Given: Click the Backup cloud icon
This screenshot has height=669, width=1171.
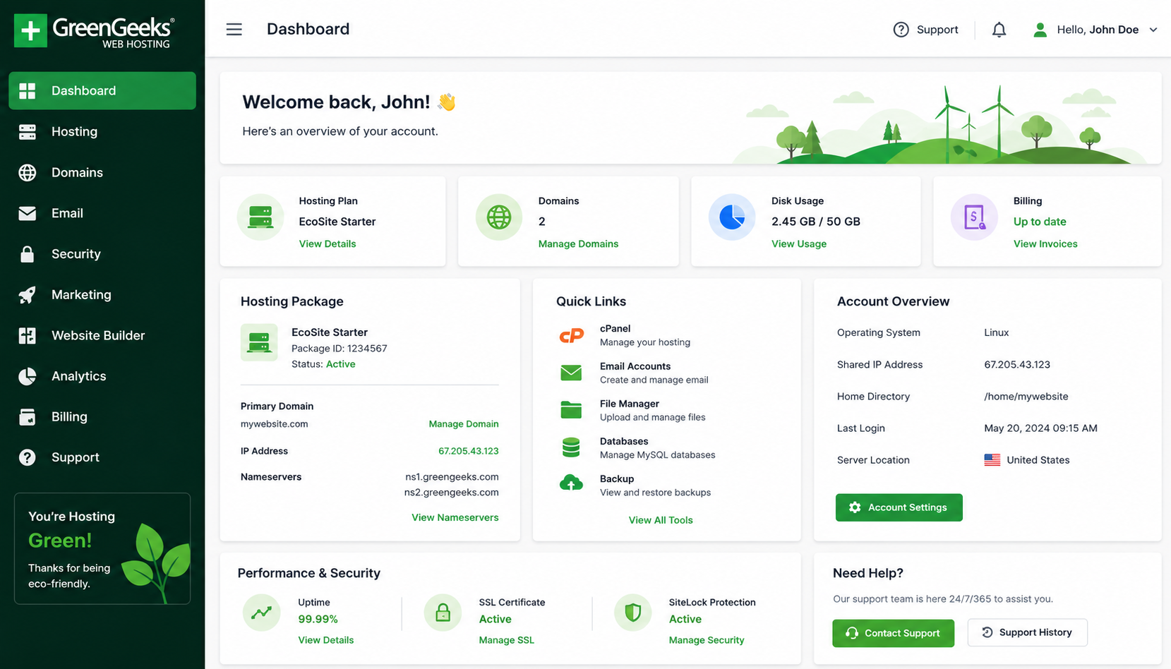Looking at the screenshot, I should click(571, 483).
